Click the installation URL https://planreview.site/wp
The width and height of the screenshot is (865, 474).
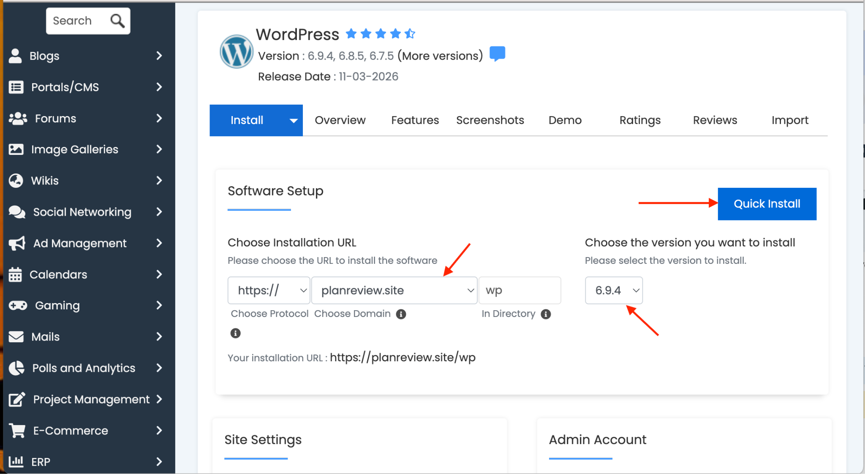(x=403, y=358)
